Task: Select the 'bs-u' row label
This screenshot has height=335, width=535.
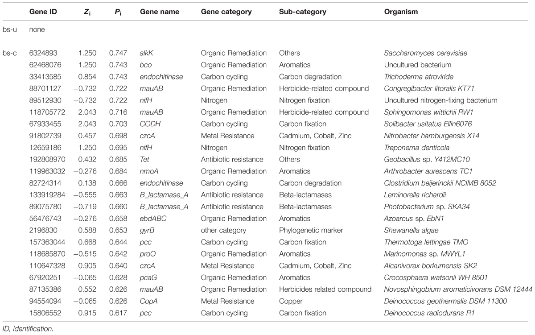Action: pos(10,29)
